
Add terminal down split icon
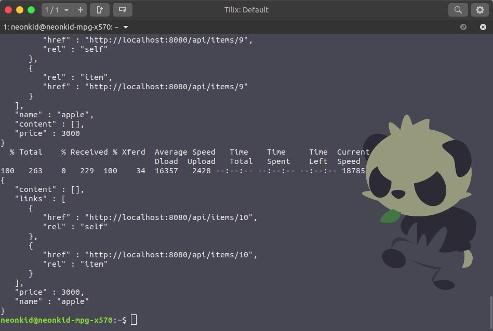122,10
